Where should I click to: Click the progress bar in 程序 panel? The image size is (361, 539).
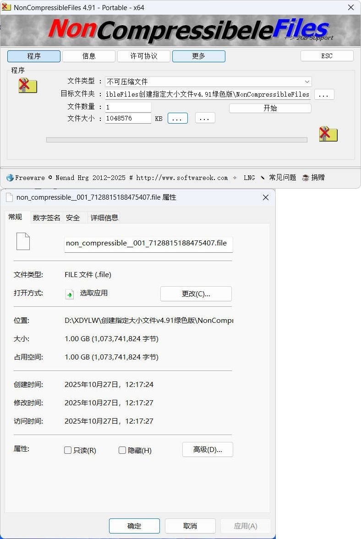click(176, 140)
